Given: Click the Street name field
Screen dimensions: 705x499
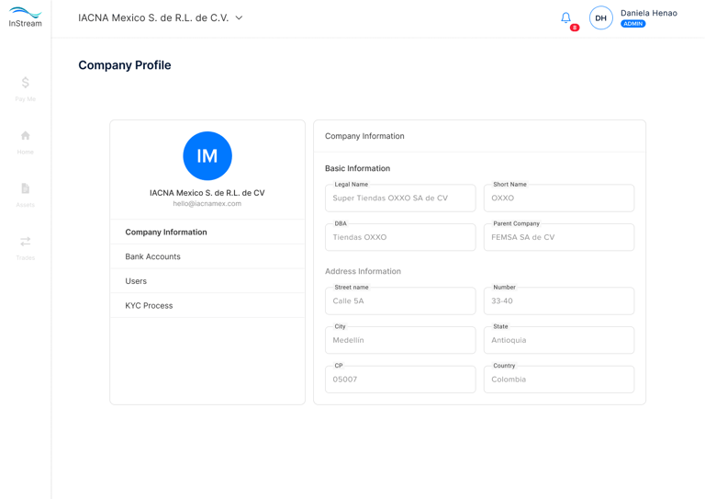Looking at the screenshot, I should [x=400, y=301].
